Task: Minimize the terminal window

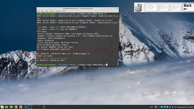Action: [111, 8]
